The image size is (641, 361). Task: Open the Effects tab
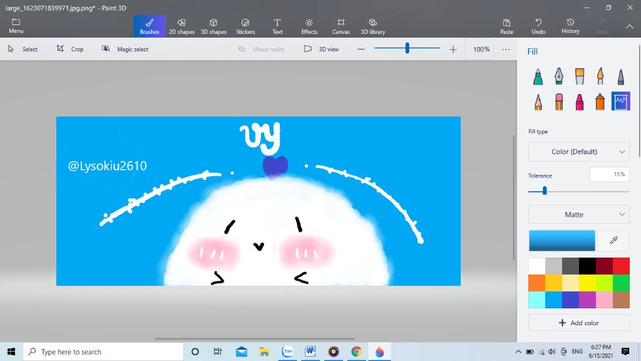tap(309, 26)
